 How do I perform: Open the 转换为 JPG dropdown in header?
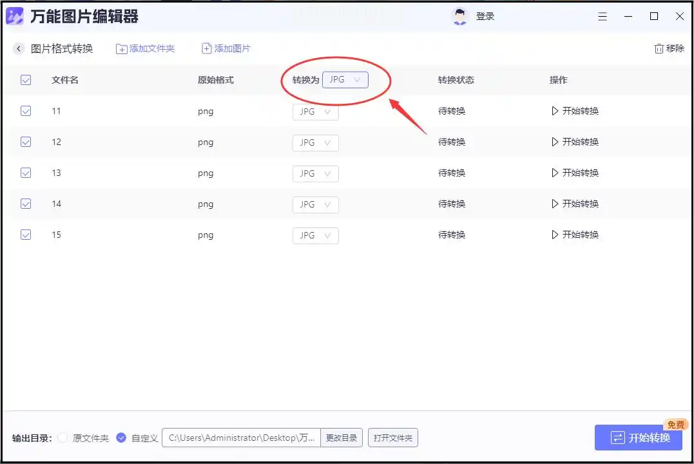click(345, 80)
